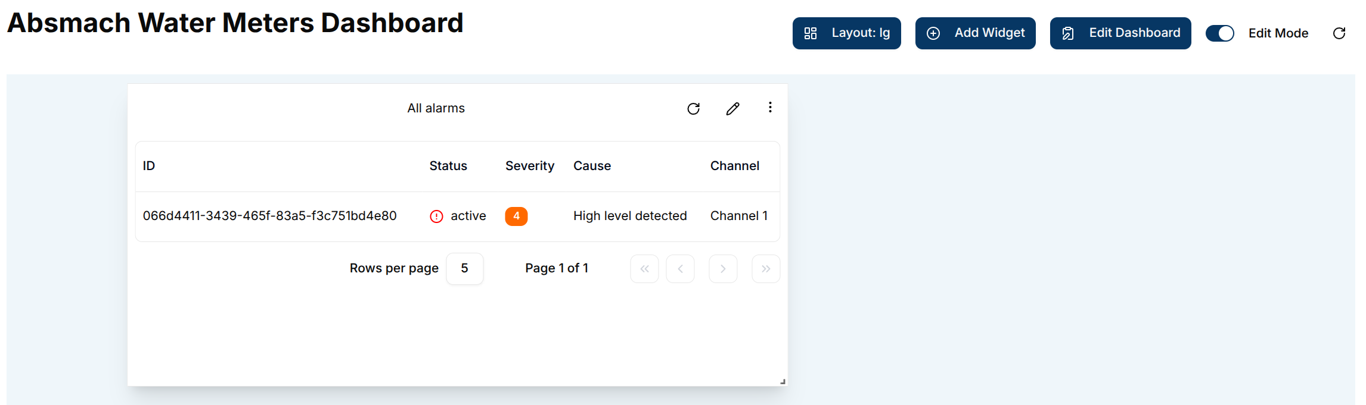Jump to the last alarms page
The height and width of the screenshot is (405, 1366).
click(x=766, y=269)
